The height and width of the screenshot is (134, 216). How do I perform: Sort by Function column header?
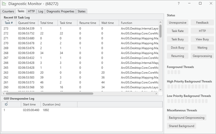pos(139,23)
